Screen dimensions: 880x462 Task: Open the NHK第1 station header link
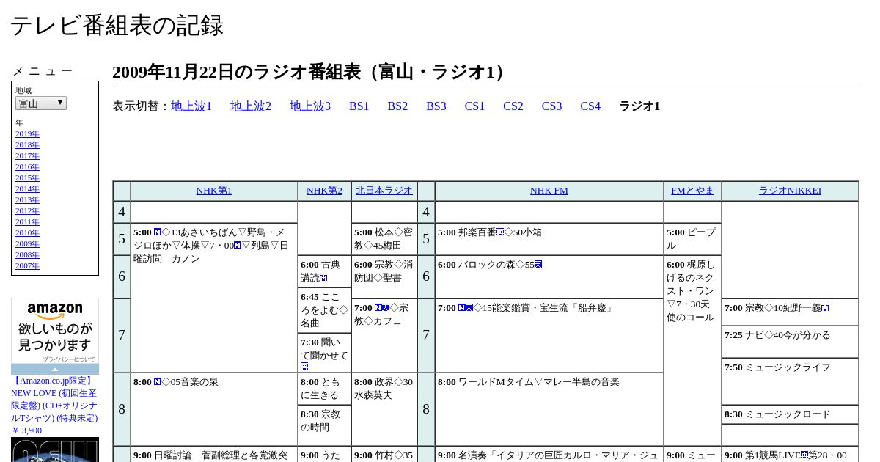pos(214,191)
